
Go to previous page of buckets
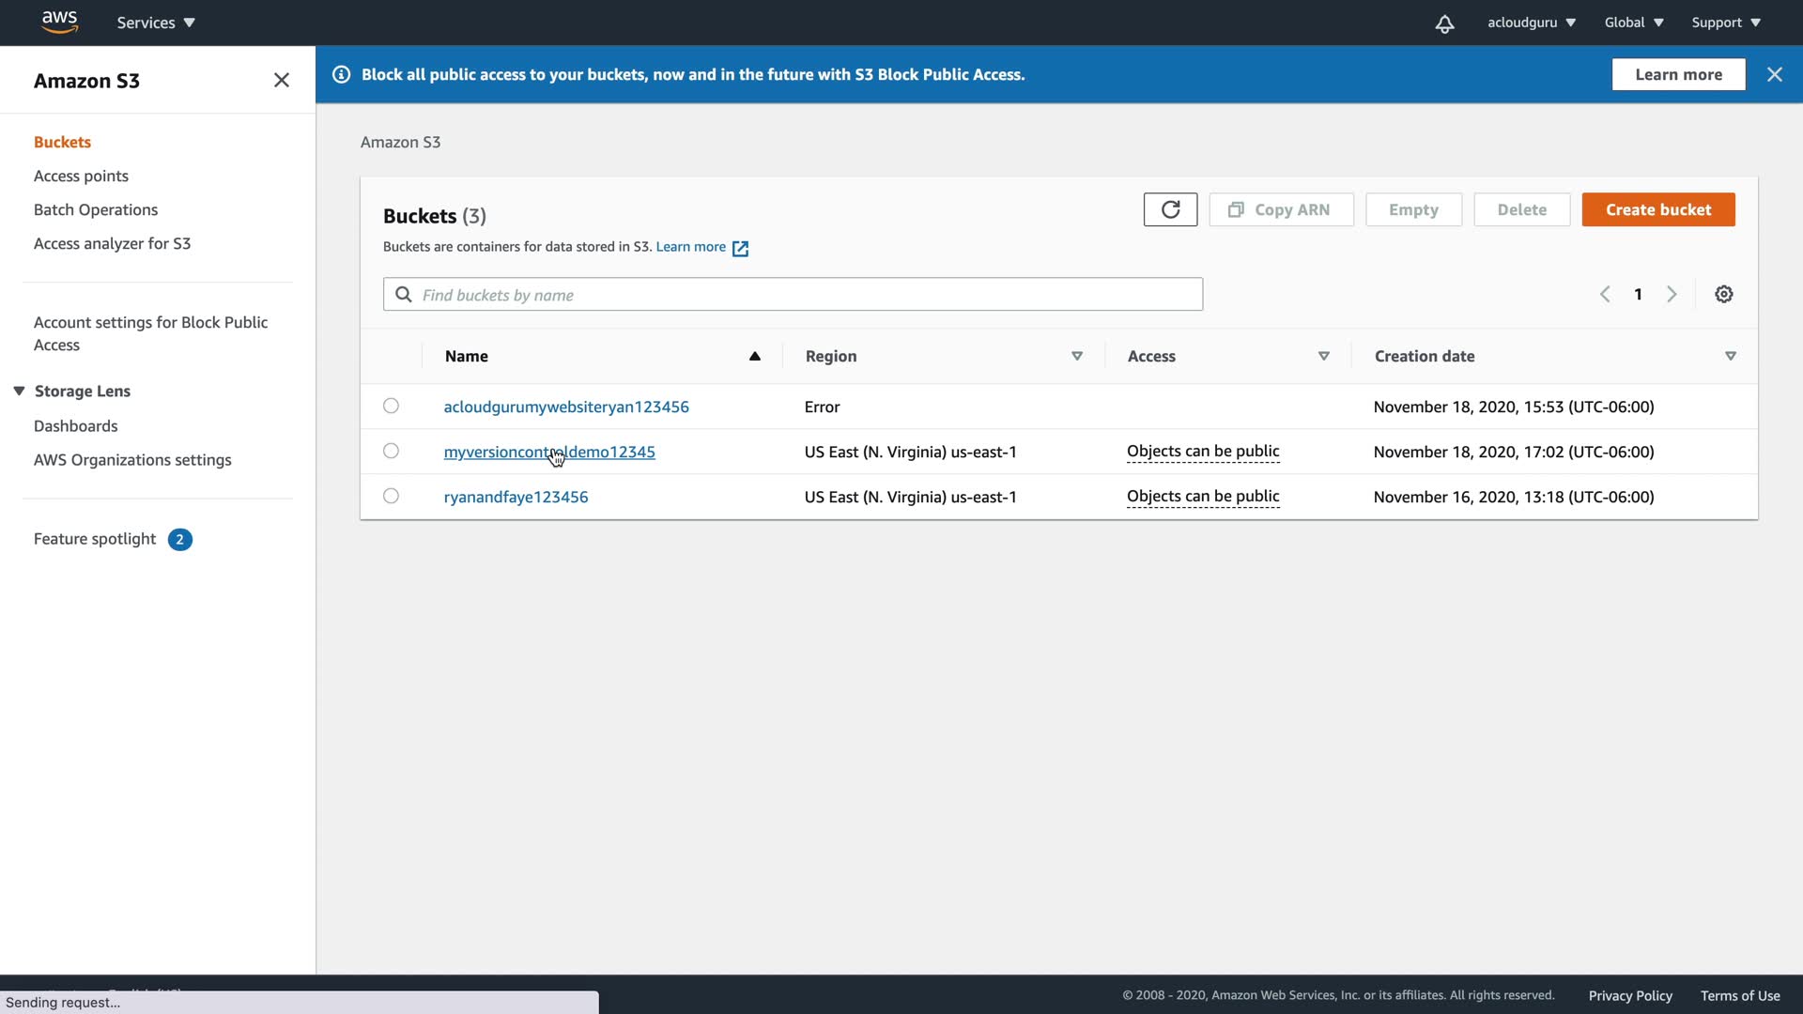tap(1605, 294)
